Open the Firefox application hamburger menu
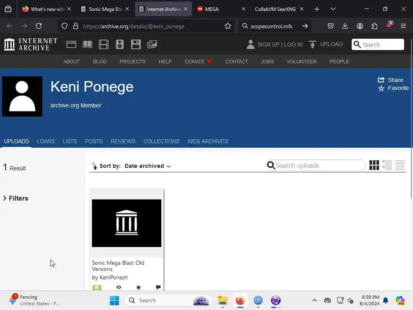The width and height of the screenshot is (413, 310). (403, 26)
